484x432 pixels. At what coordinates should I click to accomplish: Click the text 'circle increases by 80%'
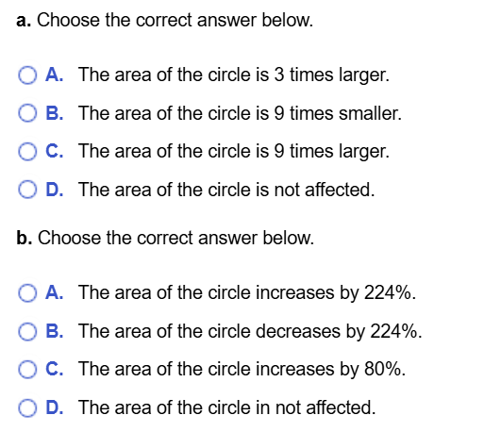click(307, 369)
